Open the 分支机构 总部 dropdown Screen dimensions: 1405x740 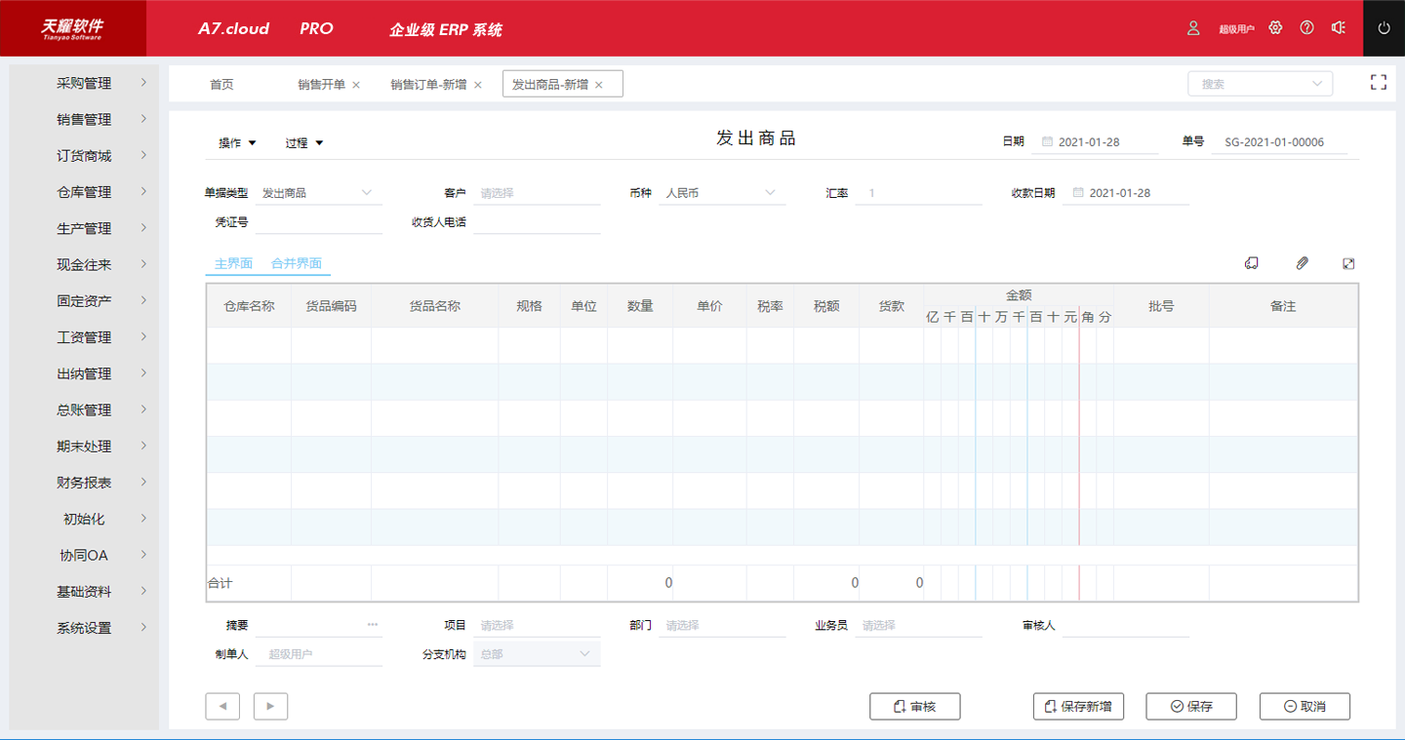pyautogui.click(x=537, y=654)
